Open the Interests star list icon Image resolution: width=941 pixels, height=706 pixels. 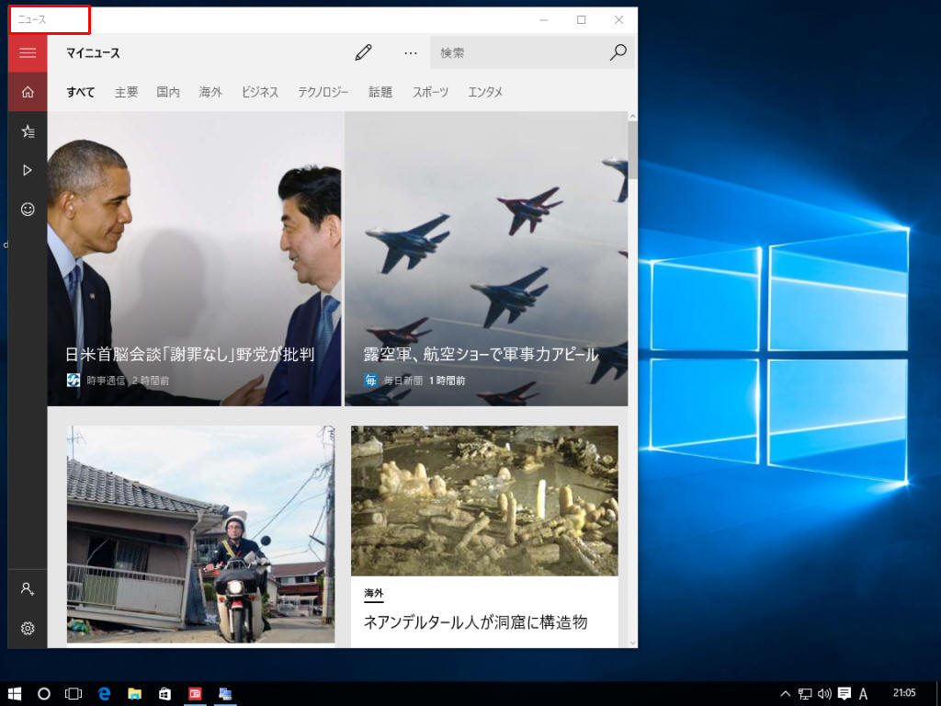tap(28, 131)
